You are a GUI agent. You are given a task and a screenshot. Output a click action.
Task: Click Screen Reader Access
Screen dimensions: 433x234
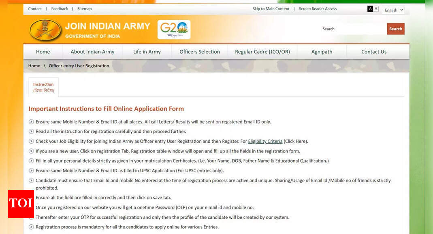coord(318,8)
